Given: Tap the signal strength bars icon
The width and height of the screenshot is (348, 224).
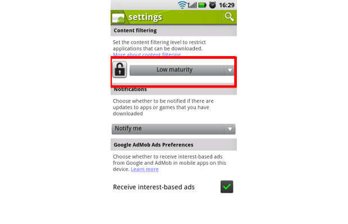Looking at the screenshot, I should point(192,5).
